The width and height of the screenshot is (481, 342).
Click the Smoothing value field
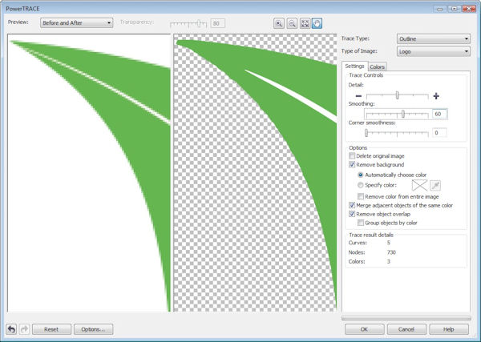[x=439, y=114]
